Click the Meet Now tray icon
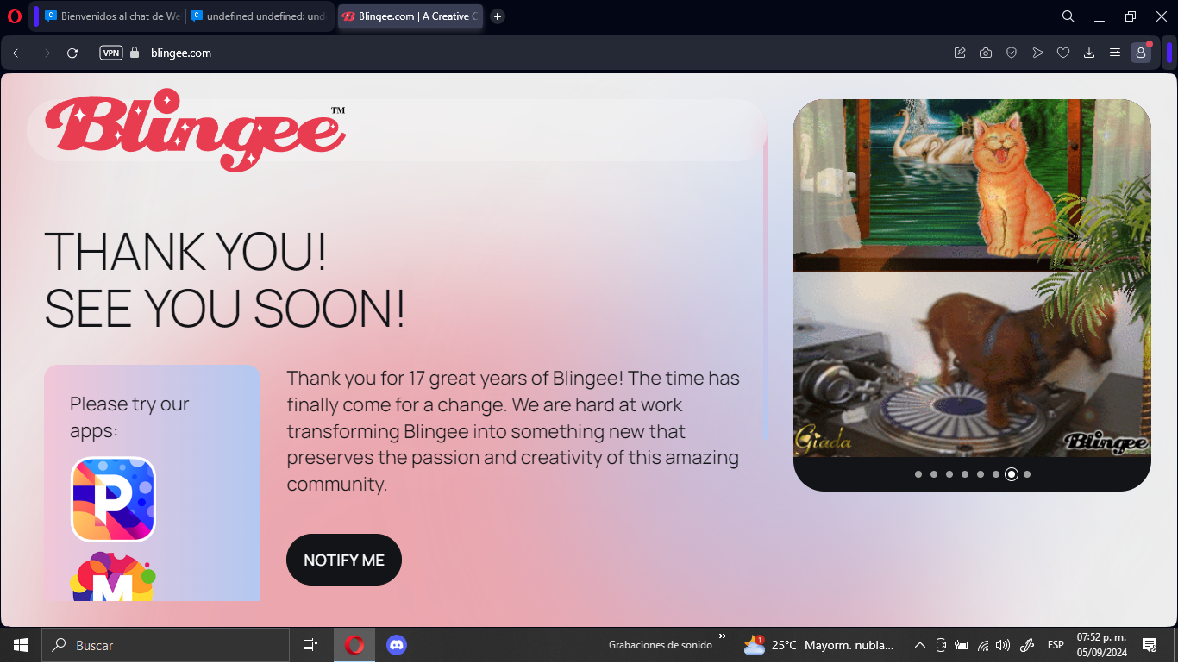 941,645
